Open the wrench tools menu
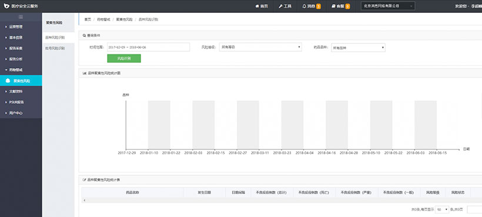This screenshot has width=482, height=217. point(280,6)
